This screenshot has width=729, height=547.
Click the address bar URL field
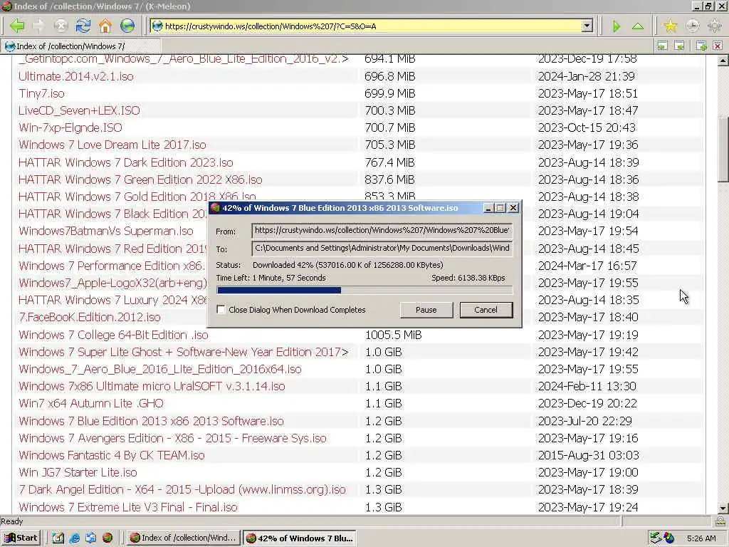point(372,26)
